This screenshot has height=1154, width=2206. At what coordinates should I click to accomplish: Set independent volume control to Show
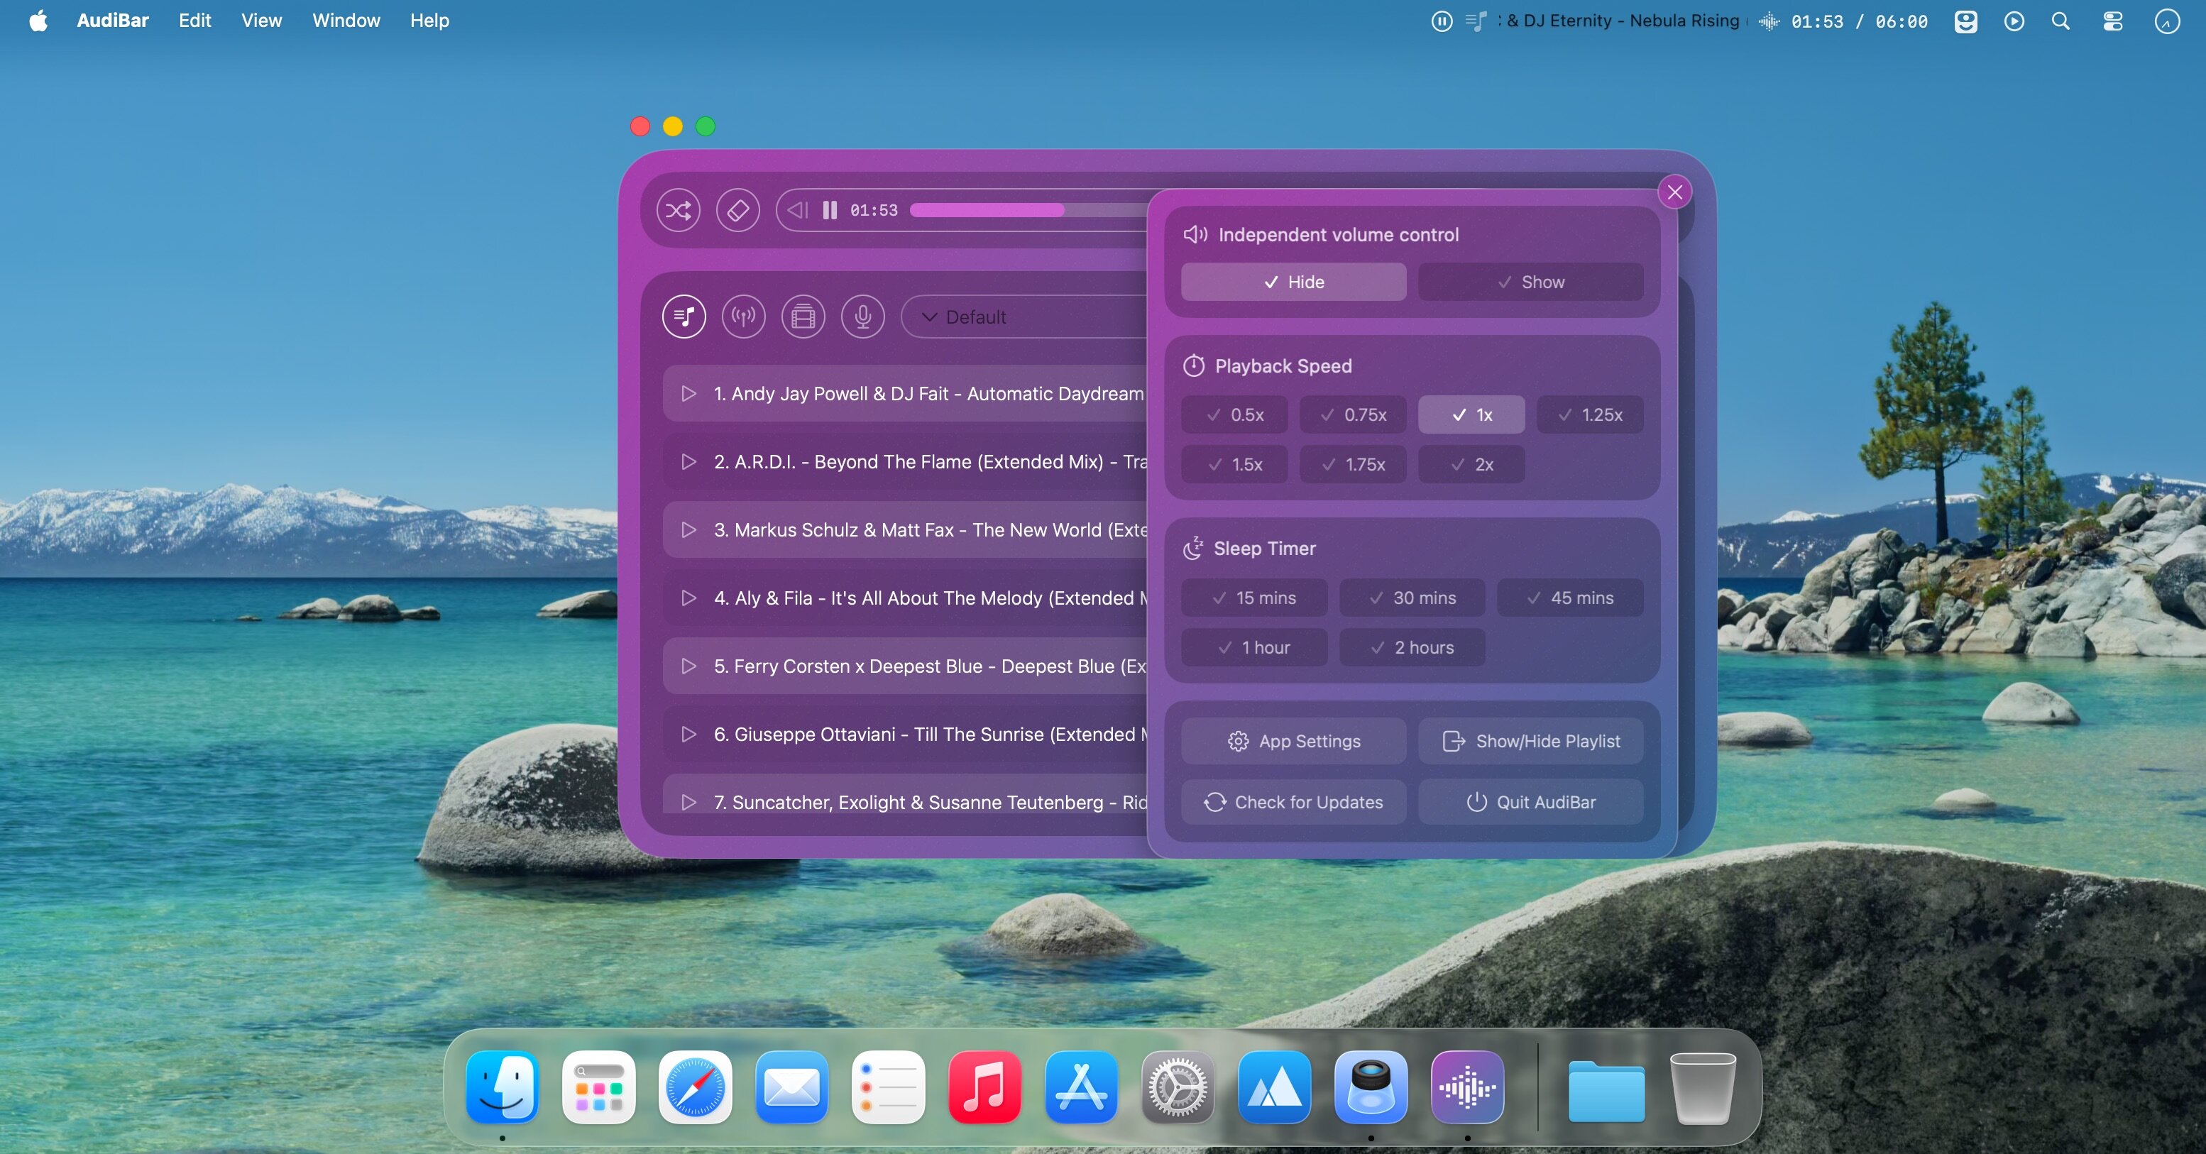pos(1530,282)
